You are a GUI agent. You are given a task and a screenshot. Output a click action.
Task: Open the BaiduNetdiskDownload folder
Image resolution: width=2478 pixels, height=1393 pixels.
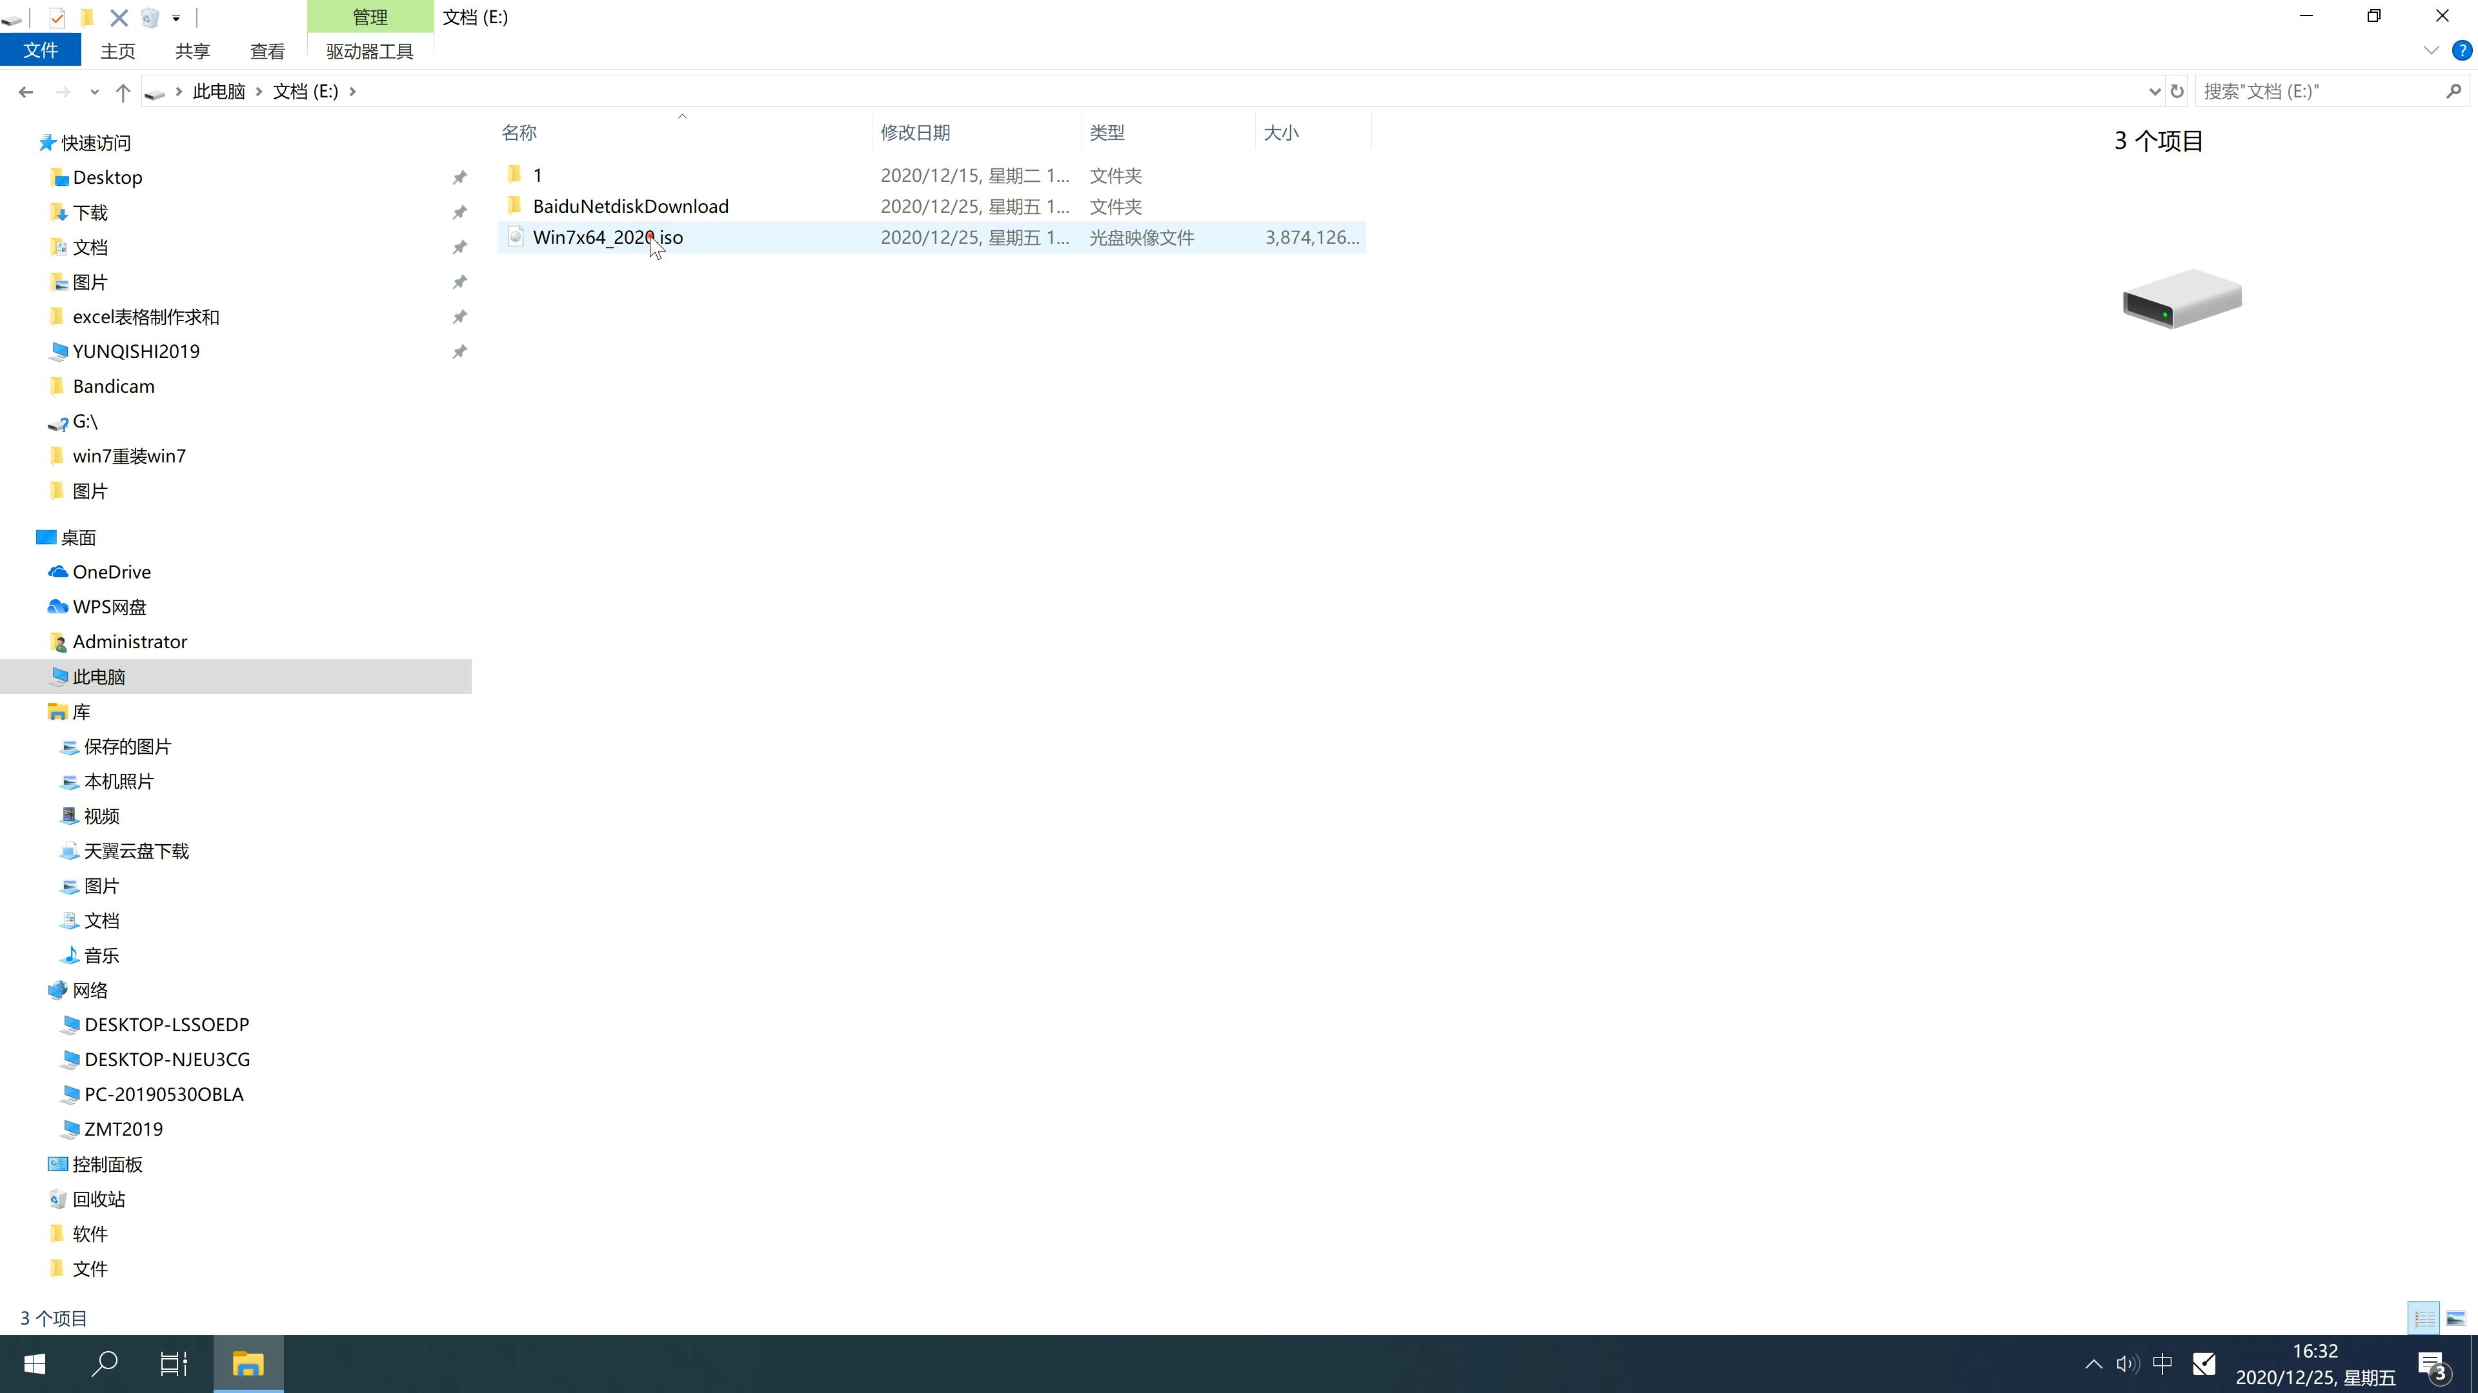[x=630, y=206]
